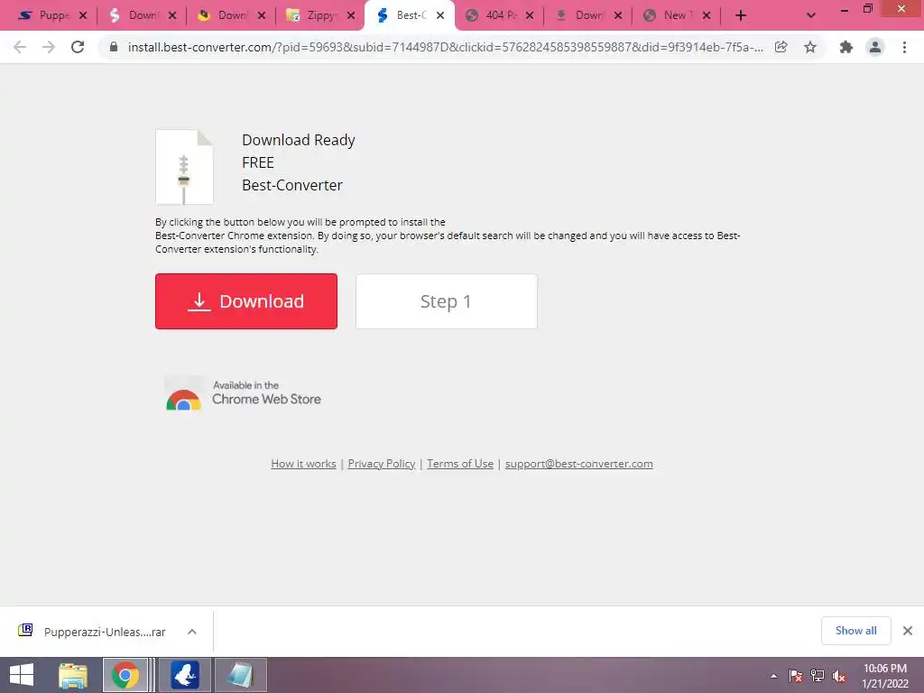Click Show all downloads
924x693 pixels.
pos(855,631)
